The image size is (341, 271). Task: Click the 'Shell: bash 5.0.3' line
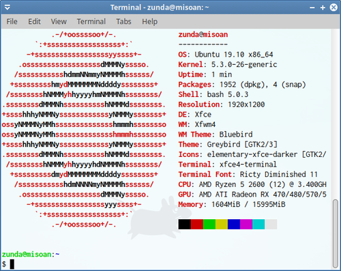(x=213, y=94)
